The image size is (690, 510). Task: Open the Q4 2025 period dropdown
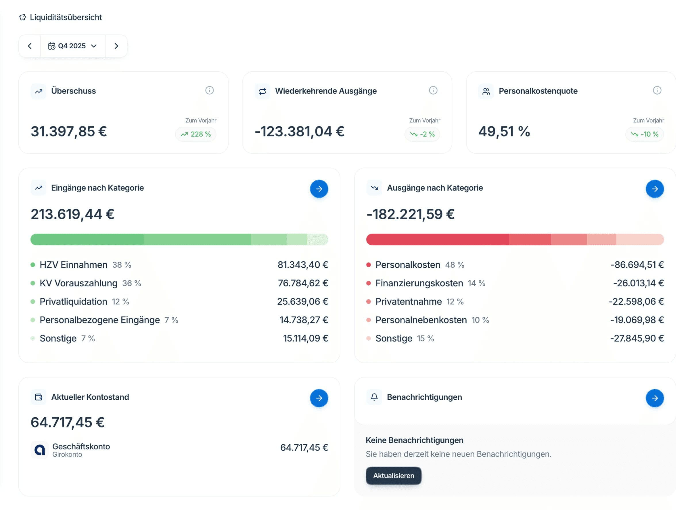click(x=73, y=46)
